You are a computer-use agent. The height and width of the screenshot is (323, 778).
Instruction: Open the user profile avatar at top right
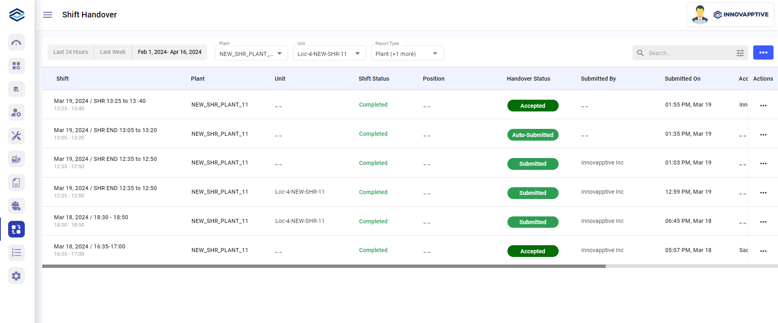coord(700,15)
